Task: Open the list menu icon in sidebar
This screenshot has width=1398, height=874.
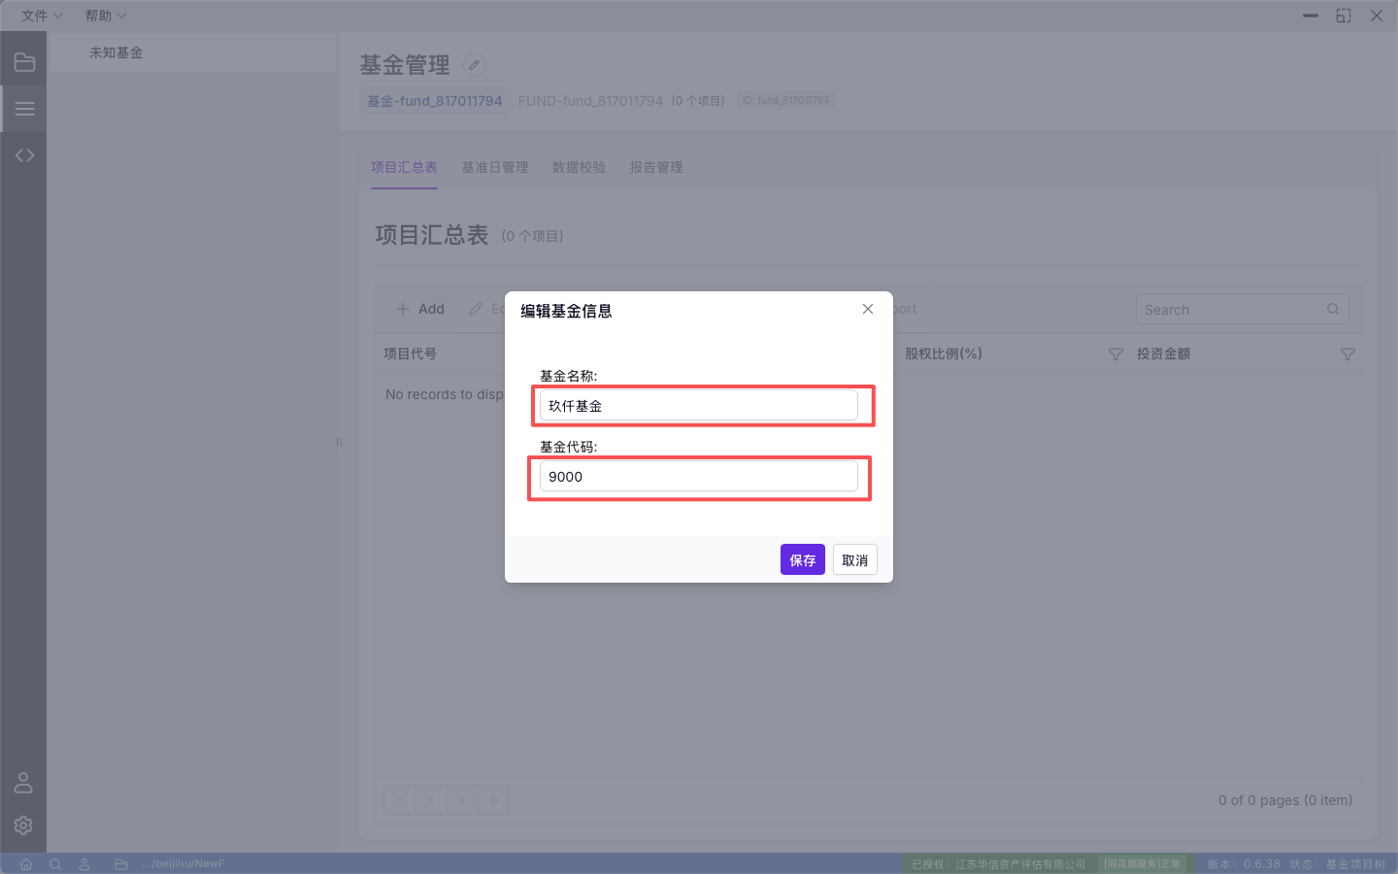Action: pyautogui.click(x=24, y=109)
